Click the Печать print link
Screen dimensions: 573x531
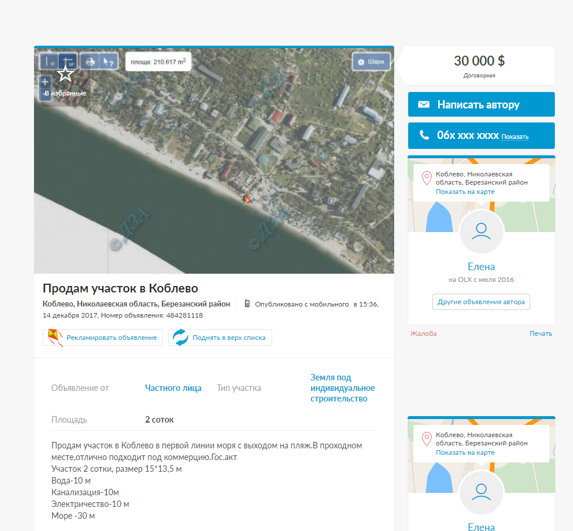coord(540,333)
